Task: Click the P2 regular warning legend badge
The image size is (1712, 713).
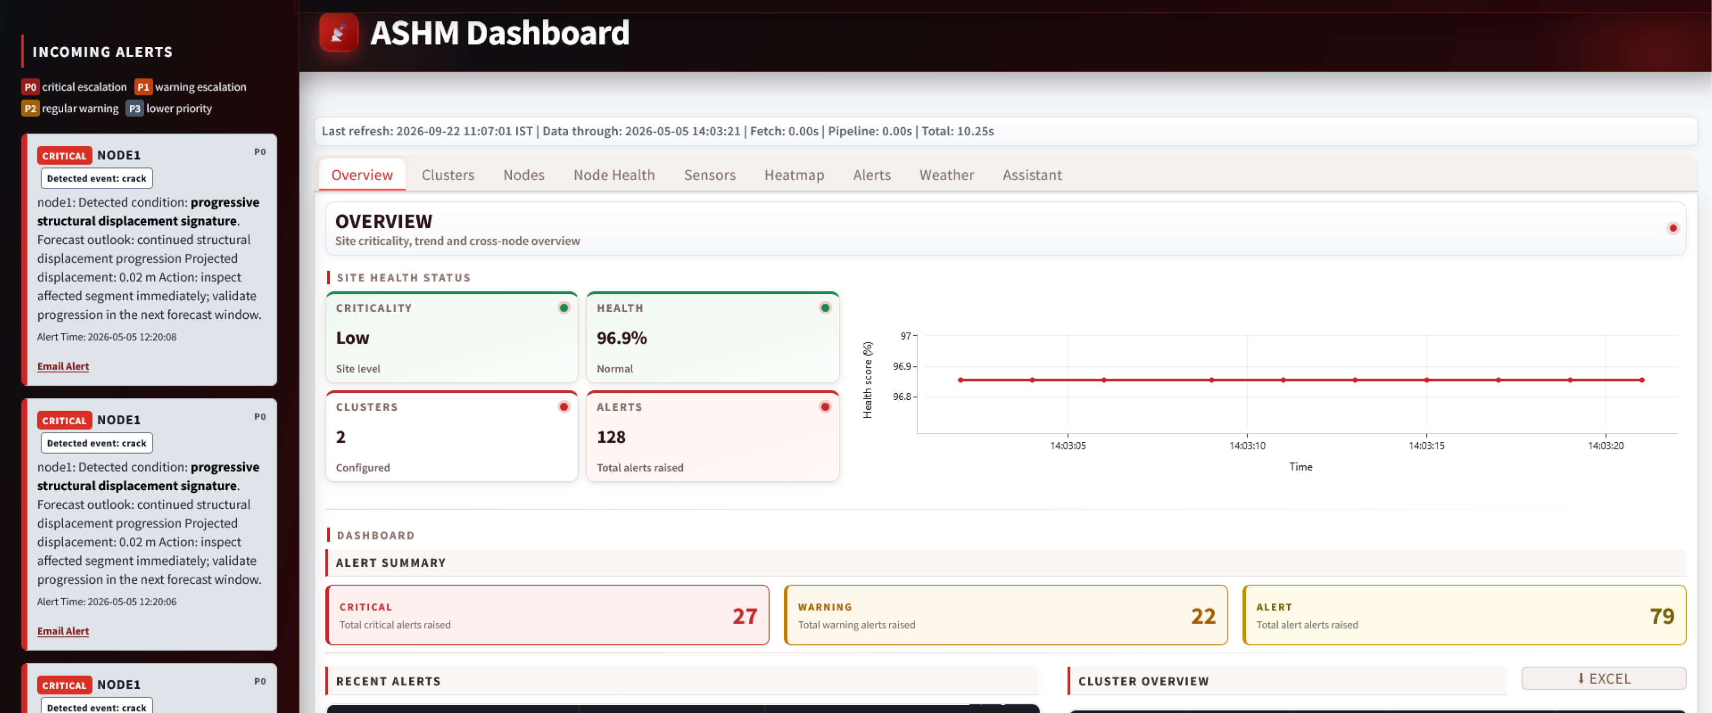Action: coord(30,108)
